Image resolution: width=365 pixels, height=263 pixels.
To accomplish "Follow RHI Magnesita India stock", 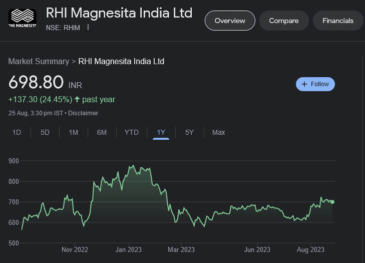I will point(315,84).
